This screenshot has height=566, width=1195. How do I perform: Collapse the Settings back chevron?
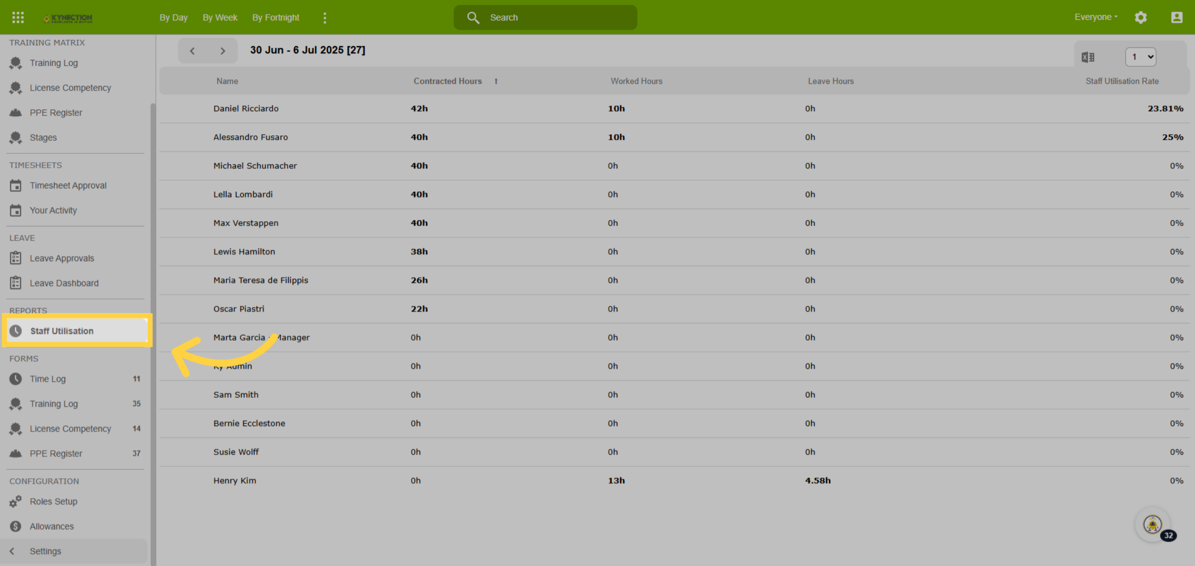coord(12,551)
